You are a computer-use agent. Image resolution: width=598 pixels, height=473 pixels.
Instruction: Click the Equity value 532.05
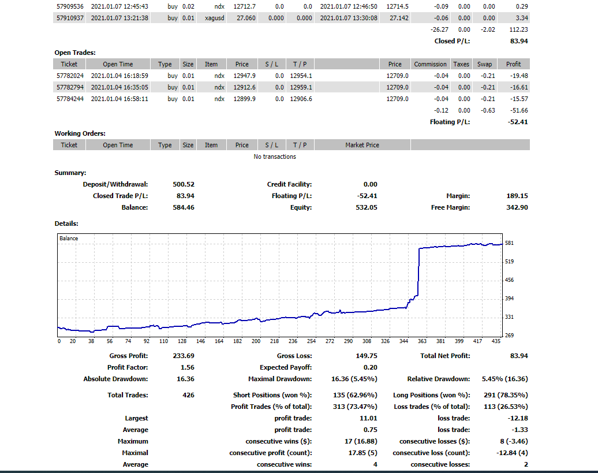click(x=367, y=207)
